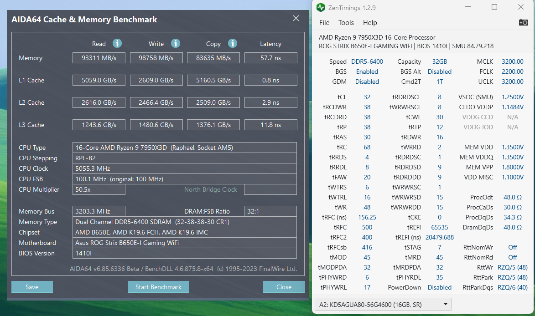Click the Memory Bus value 3203.3 MHz
This screenshot has height=316, width=535.
pos(99,211)
